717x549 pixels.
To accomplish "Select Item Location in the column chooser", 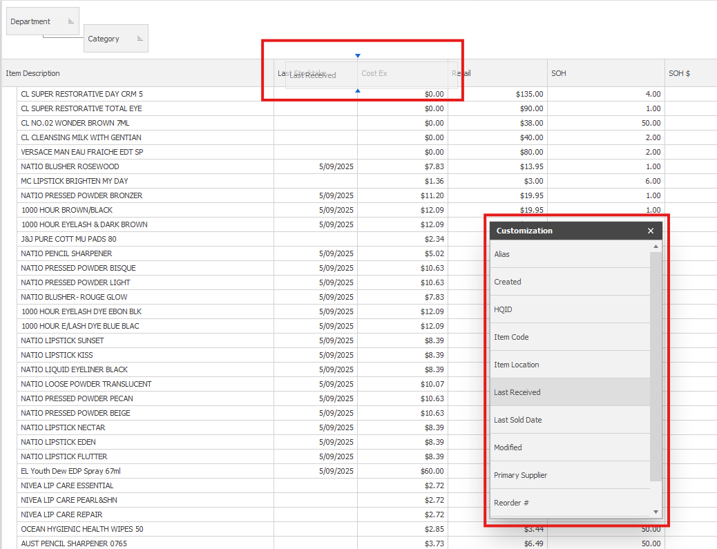I will pos(570,365).
